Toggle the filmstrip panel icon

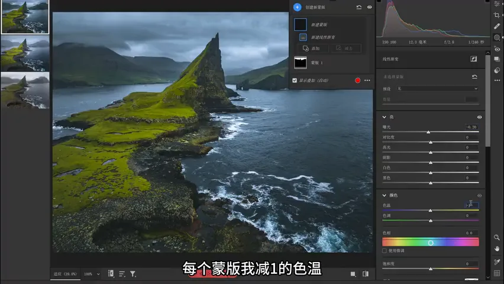[x=111, y=274]
